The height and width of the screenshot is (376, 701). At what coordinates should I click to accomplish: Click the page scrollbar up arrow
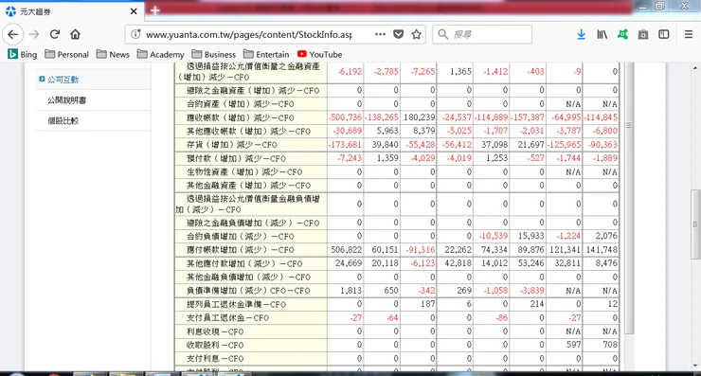[x=695, y=68]
